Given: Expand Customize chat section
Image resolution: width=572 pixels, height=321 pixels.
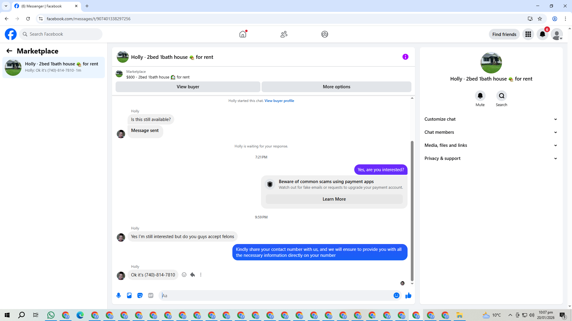Looking at the screenshot, I should [x=491, y=119].
